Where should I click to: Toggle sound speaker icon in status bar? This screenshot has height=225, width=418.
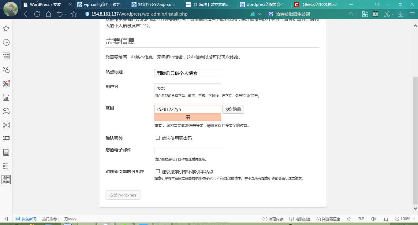pyautogui.click(x=373, y=219)
